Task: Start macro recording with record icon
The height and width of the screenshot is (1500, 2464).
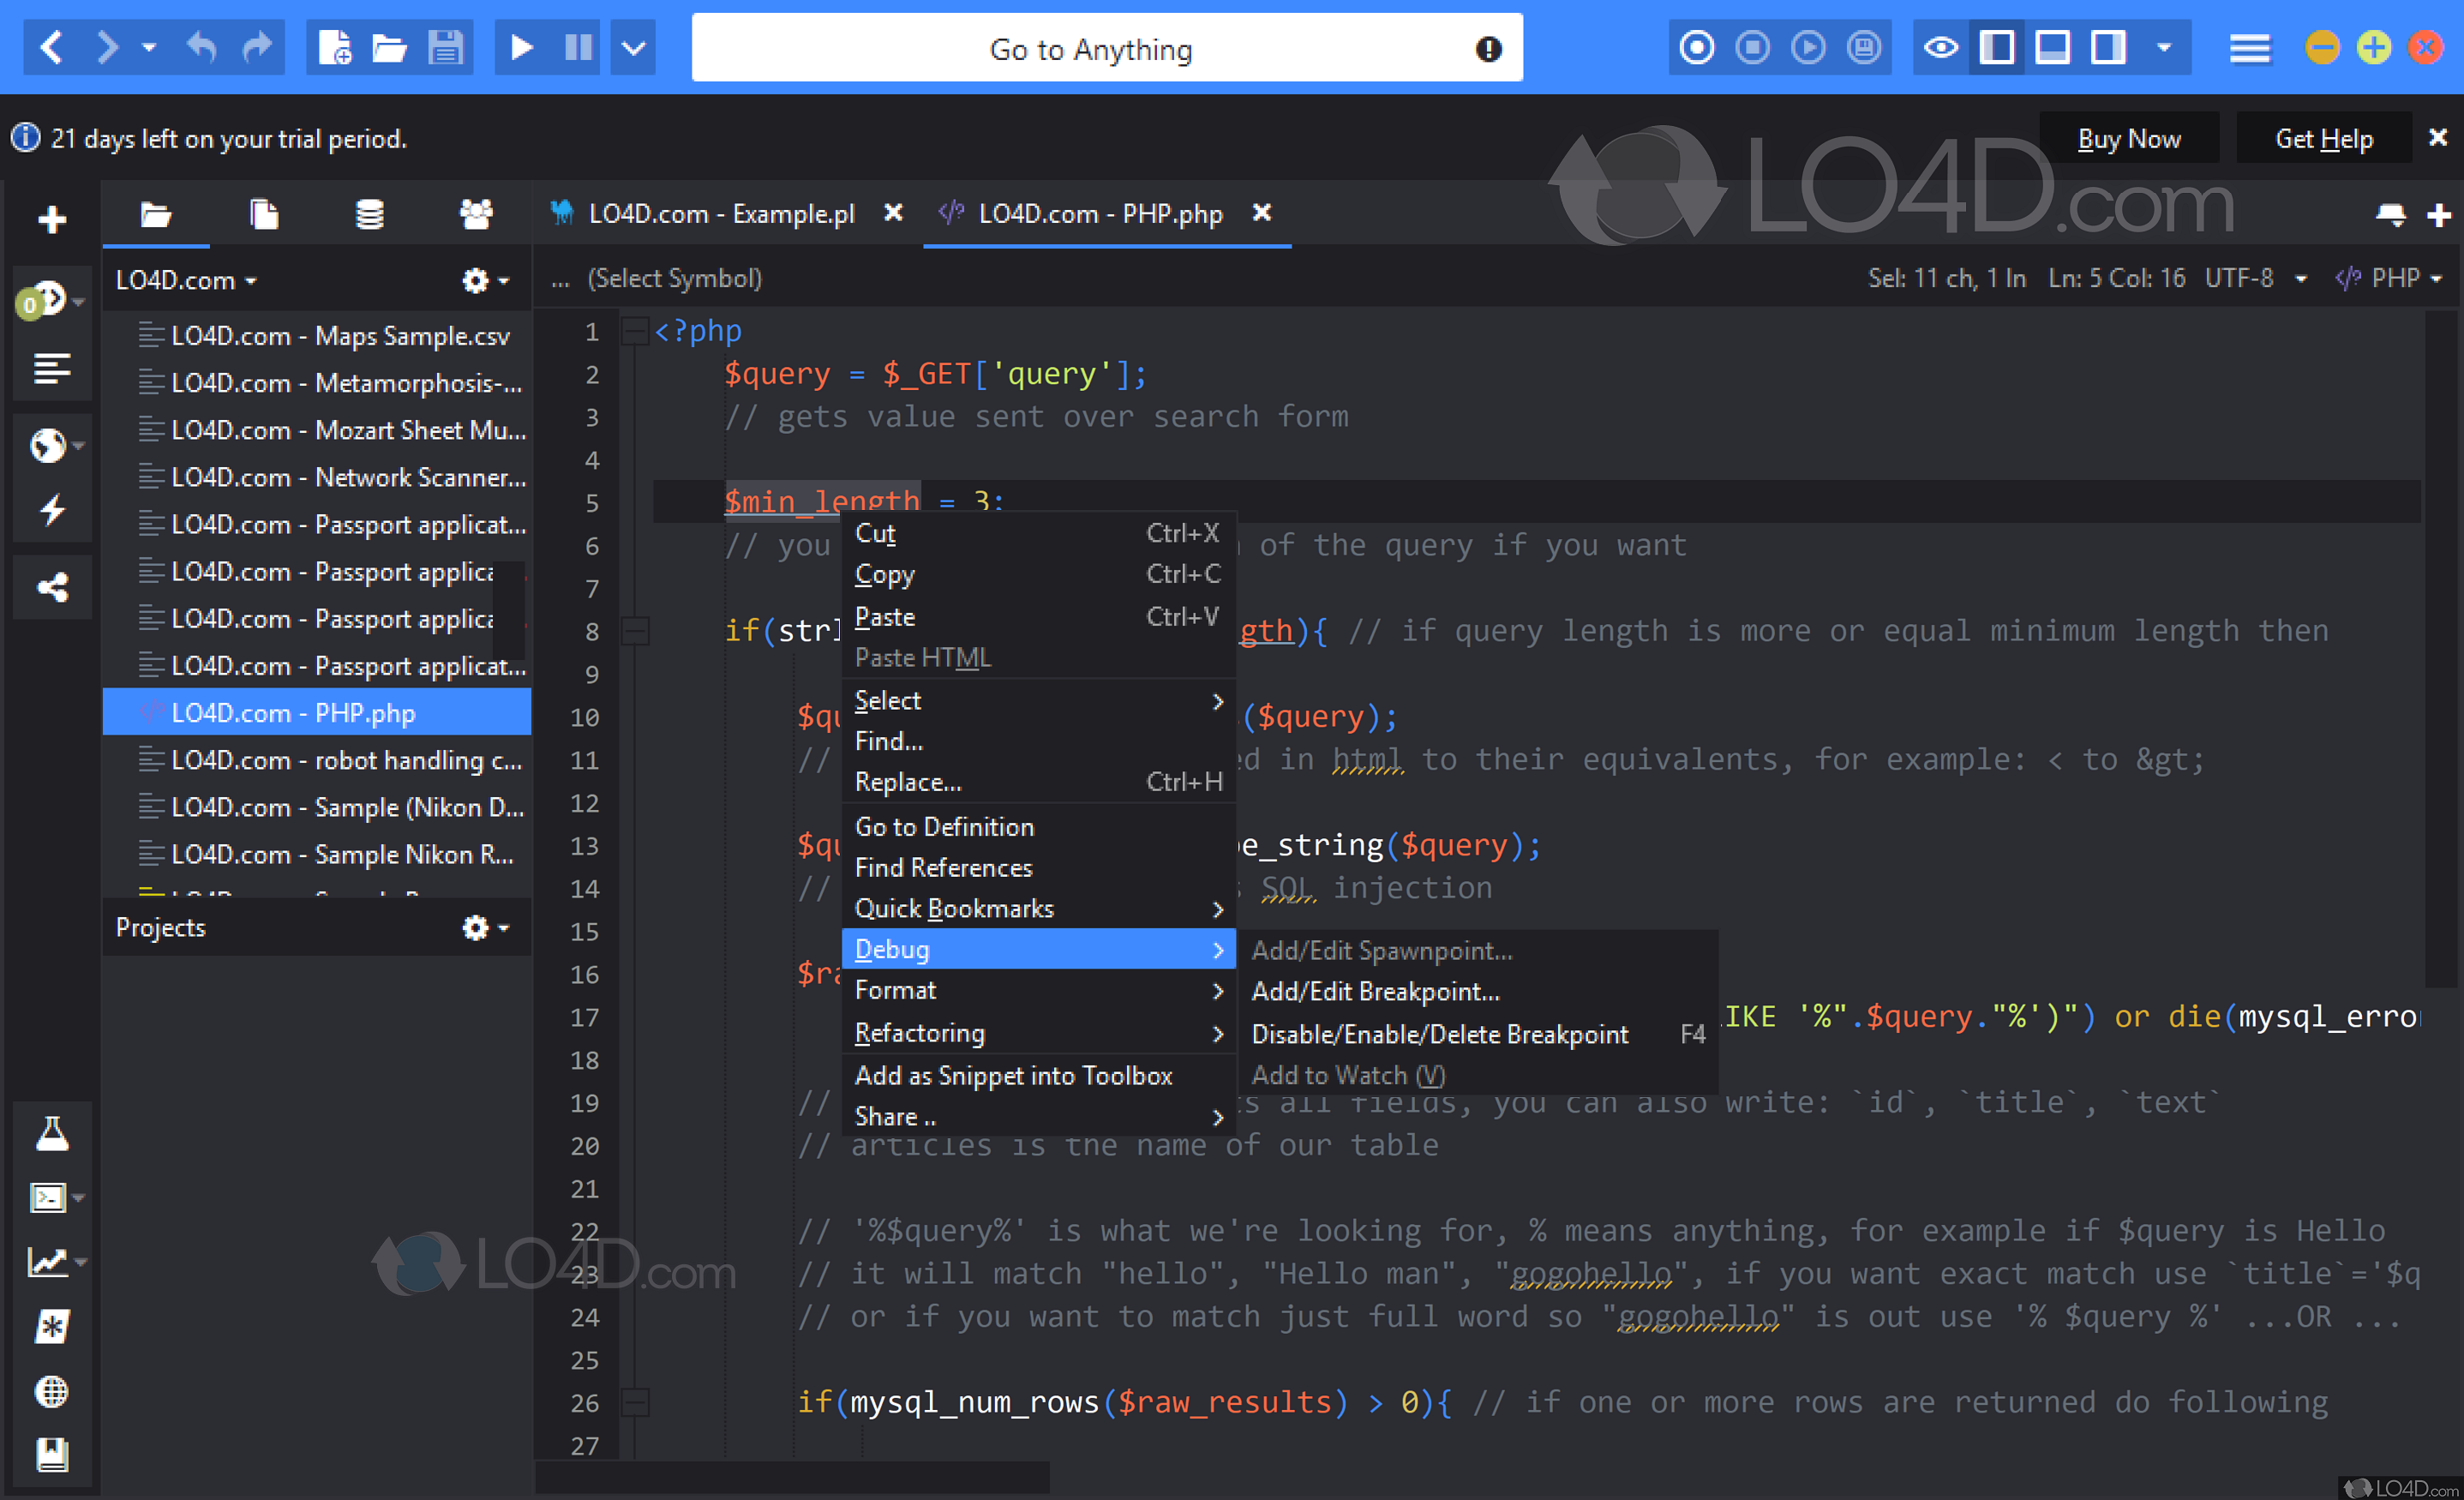Action: 1696,47
